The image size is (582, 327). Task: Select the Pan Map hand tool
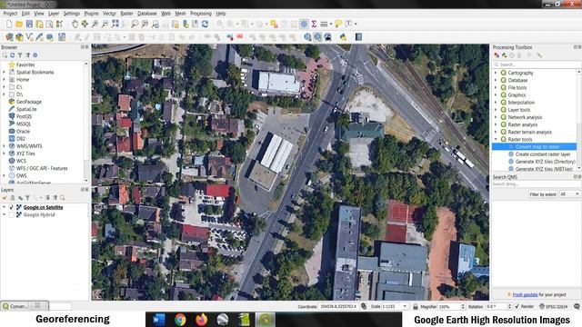(x=75, y=25)
